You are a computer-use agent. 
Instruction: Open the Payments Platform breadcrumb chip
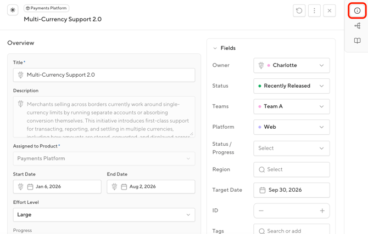[x=46, y=8]
